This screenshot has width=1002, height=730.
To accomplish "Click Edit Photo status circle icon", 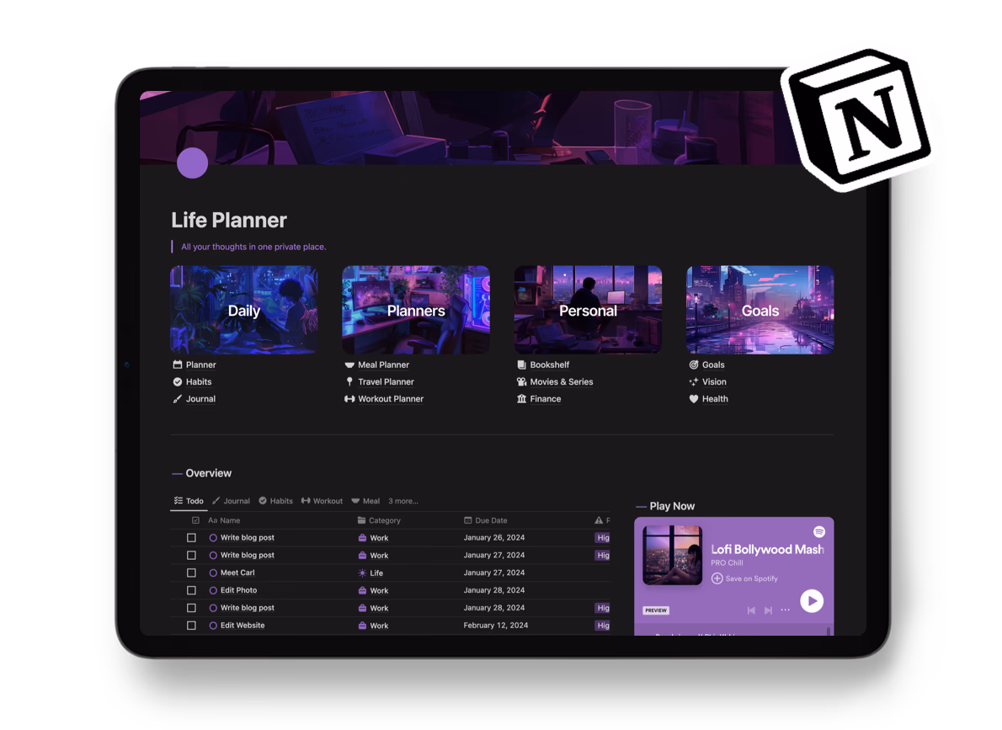I will click(x=213, y=590).
